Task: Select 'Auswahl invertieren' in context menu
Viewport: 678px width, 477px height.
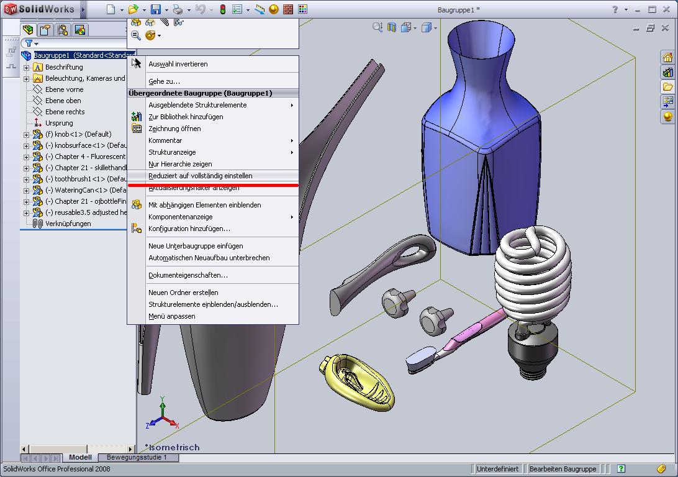Action: 178,64
